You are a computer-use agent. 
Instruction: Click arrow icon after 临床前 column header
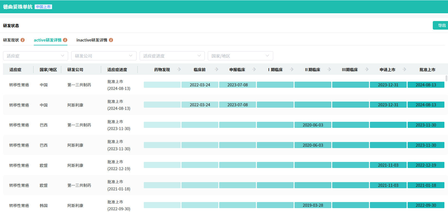click(217, 69)
